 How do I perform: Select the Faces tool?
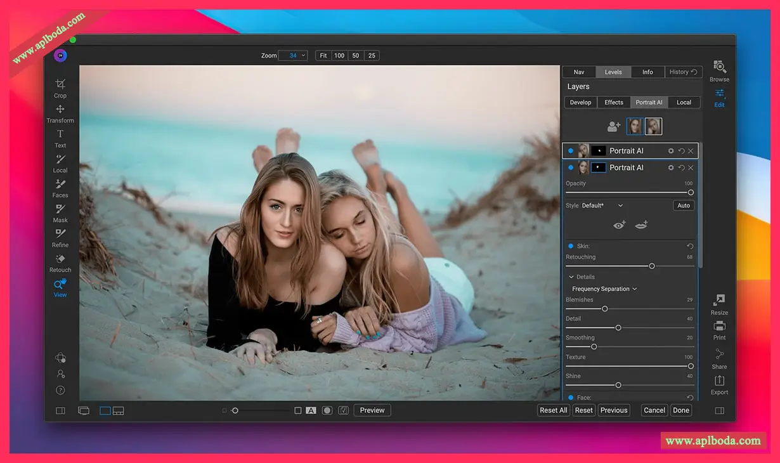point(60,187)
